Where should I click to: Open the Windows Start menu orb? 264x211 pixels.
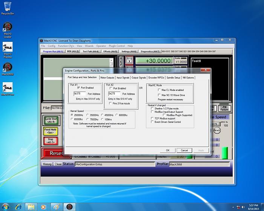point(5,207)
